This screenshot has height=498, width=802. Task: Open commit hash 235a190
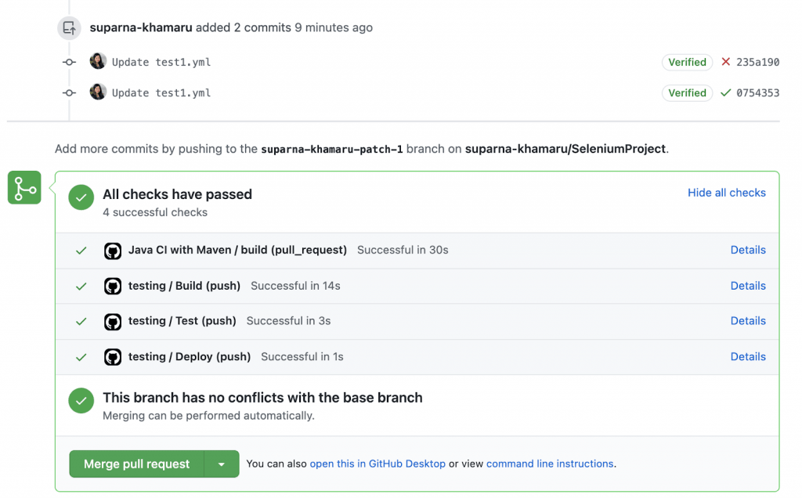[x=757, y=62]
